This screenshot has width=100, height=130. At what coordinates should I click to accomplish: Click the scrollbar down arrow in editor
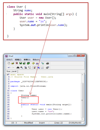pyautogui.click(x=82, y=119)
